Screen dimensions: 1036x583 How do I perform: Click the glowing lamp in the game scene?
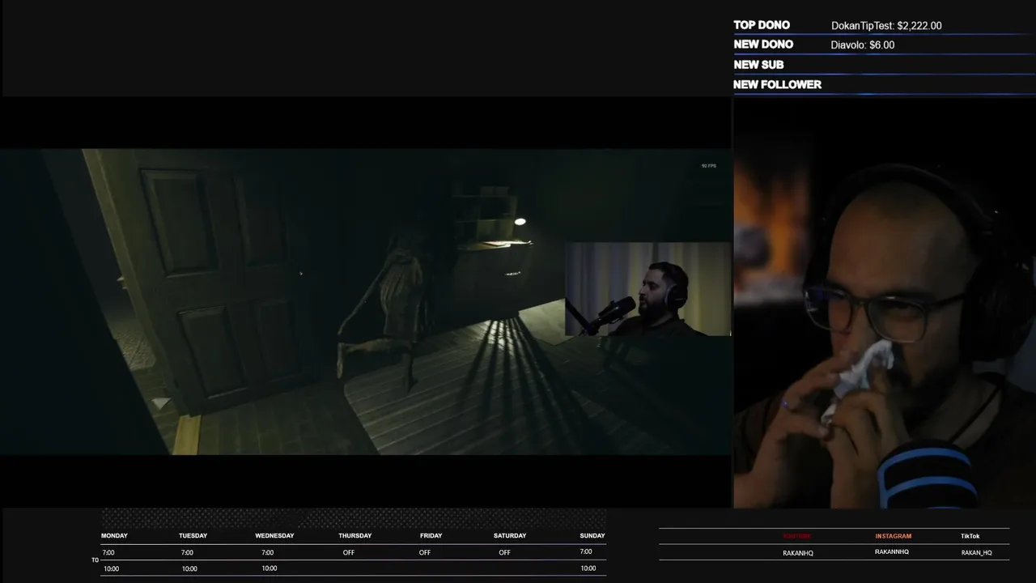point(520,222)
